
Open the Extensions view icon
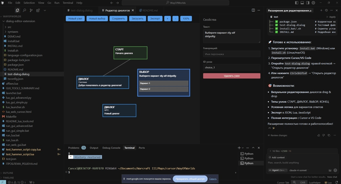(38, 10)
